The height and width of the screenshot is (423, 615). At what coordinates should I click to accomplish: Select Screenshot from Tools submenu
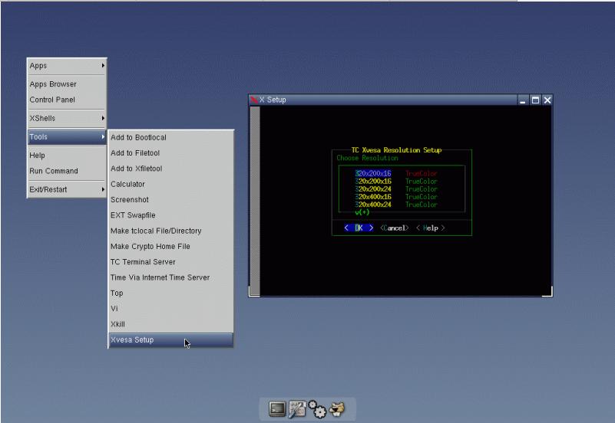tap(170, 199)
